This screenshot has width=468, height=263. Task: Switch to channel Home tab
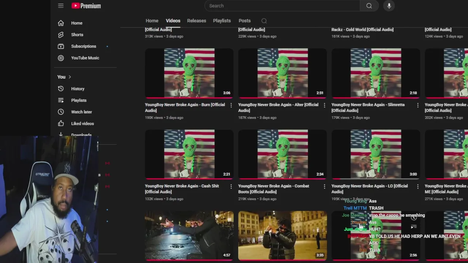[152, 21]
